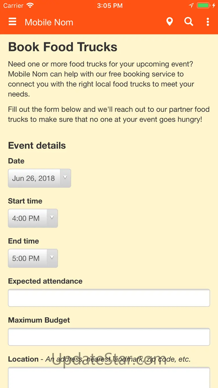This screenshot has height=388, width=218.
Task: Focus the Location text field
Action: [109, 377]
